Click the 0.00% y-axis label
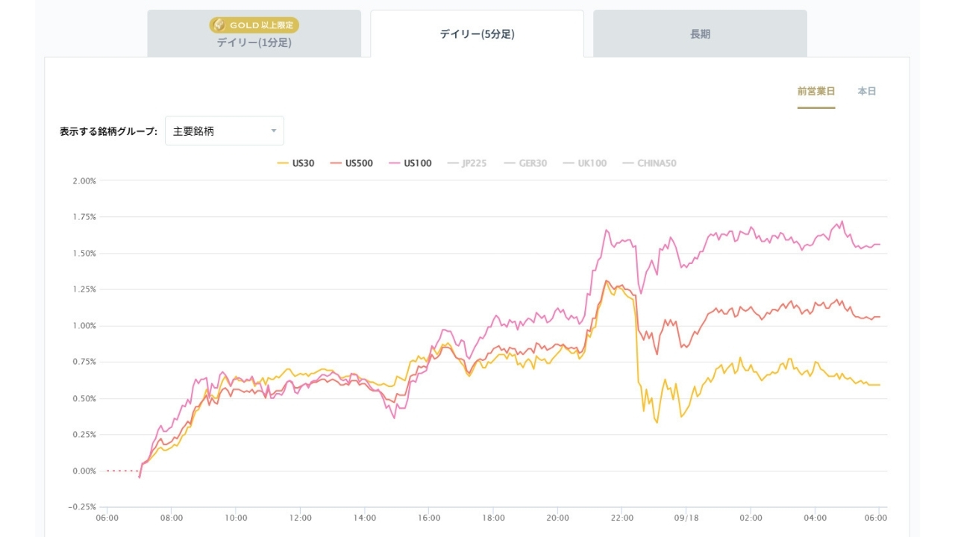This screenshot has height=537, width=955. tap(84, 471)
